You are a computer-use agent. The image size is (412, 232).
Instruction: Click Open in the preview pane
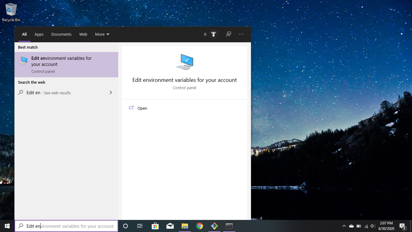click(142, 108)
